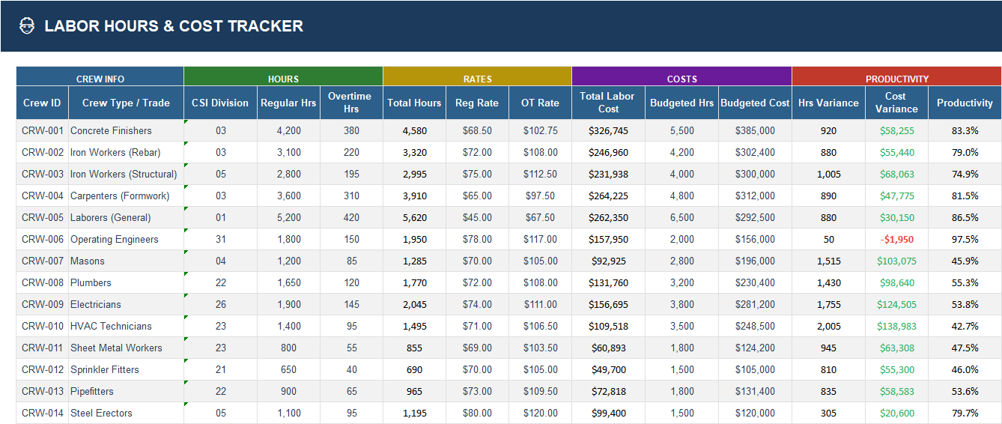Select the HVAC Technicians cell
The height and width of the screenshot is (424, 1002).
126,326
